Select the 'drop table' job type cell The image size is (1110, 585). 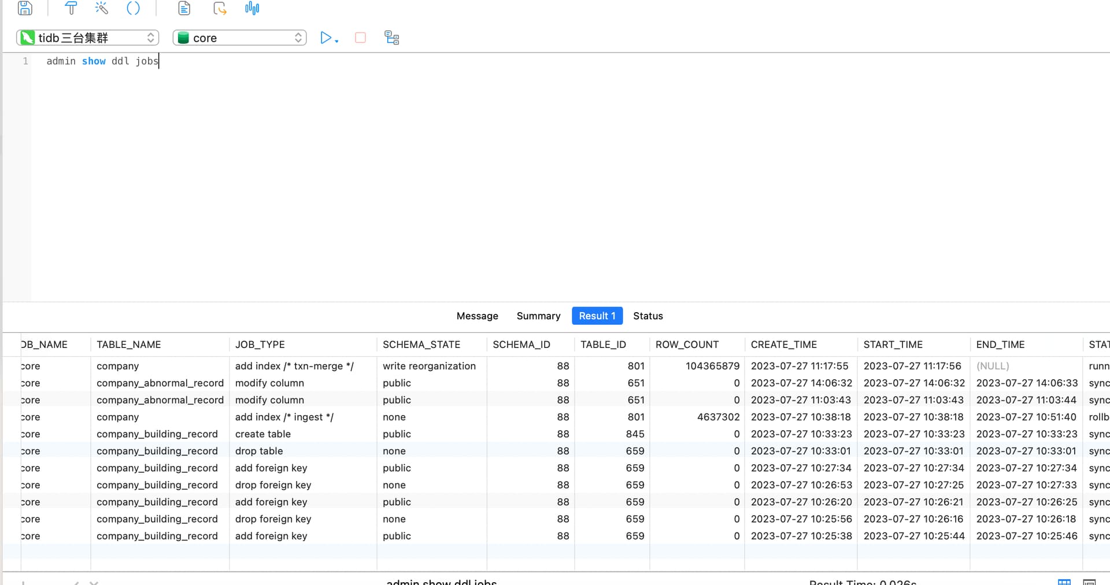pyautogui.click(x=303, y=451)
